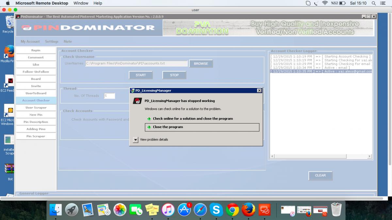
Task: Open iTunes music icon in dock
Action: [x=168, y=210]
